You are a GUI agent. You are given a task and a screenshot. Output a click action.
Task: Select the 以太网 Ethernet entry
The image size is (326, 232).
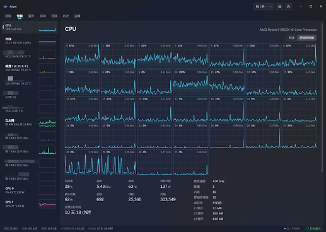30,122
